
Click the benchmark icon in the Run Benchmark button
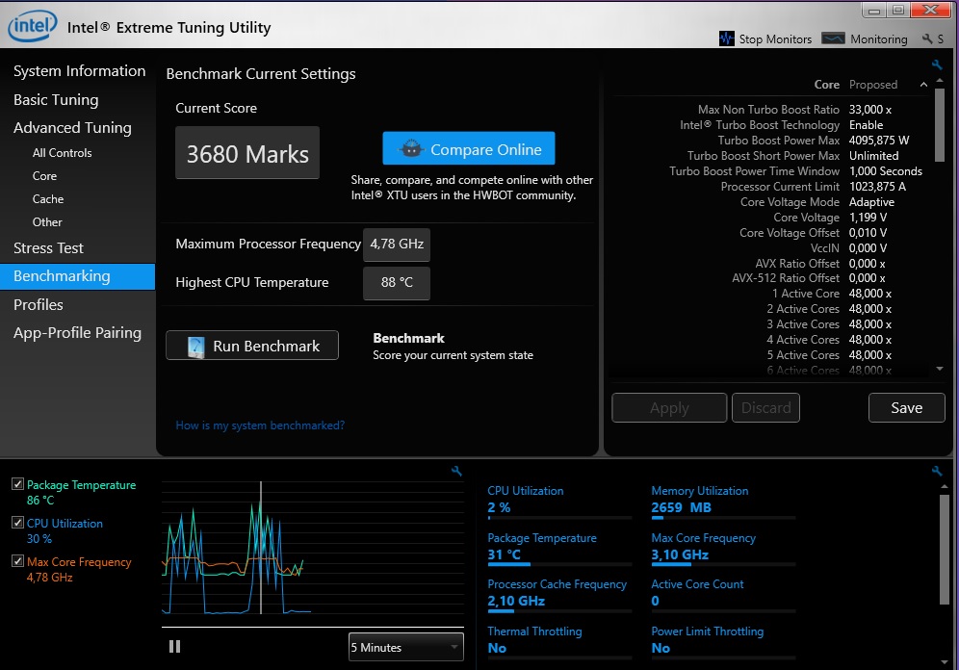tap(195, 347)
